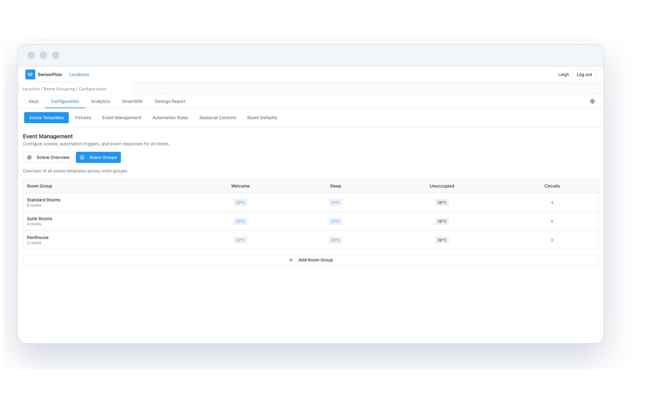This screenshot has width=652, height=407.
Task: Go to the SmartAIM tab
Action: pyautogui.click(x=132, y=101)
